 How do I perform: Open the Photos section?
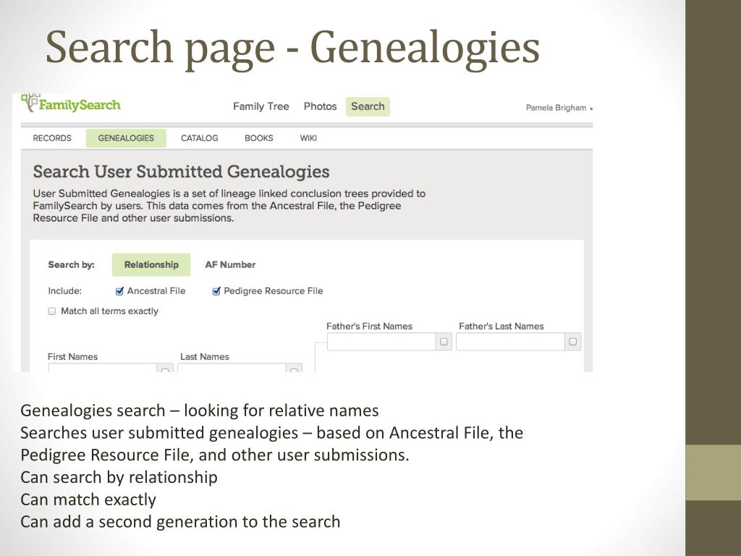[320, 106]
